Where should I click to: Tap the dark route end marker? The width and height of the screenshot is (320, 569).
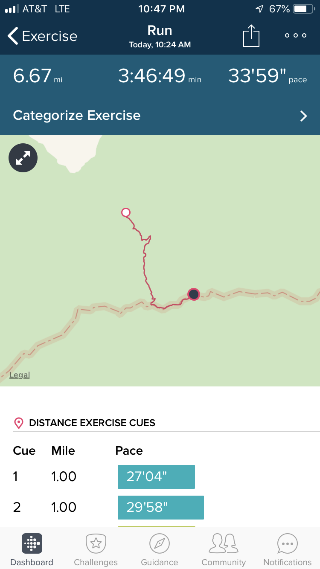click(194, 294)
